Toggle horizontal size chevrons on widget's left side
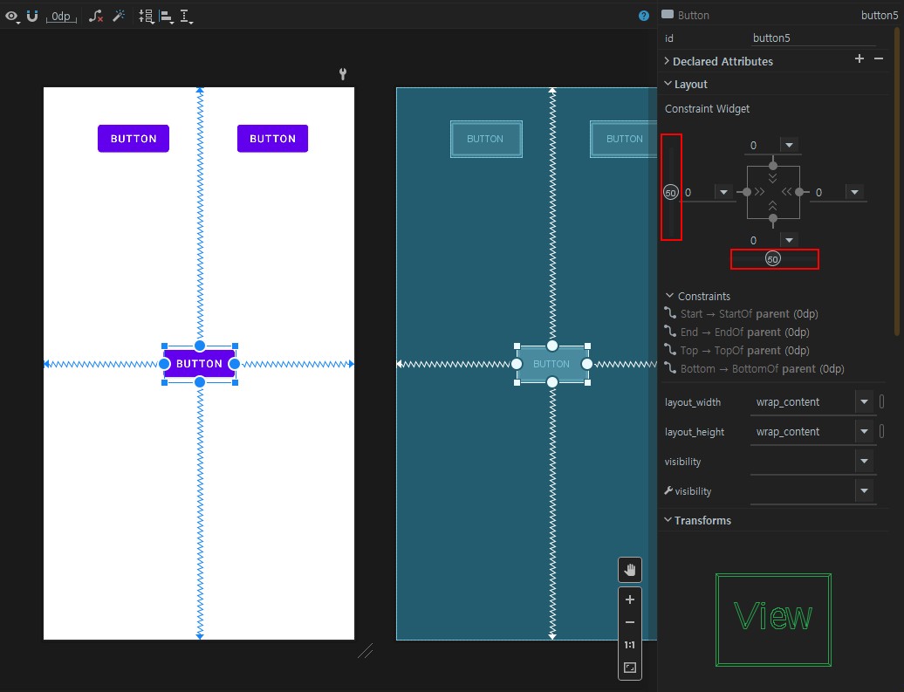904x692 pixels. coord(760,192)
